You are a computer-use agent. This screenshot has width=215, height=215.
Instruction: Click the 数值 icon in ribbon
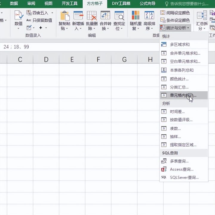(x=19, y=15)
